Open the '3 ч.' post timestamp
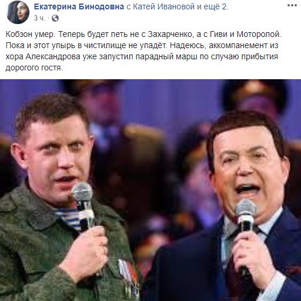Viewport: 301px width, 301px height. [39, 18]
